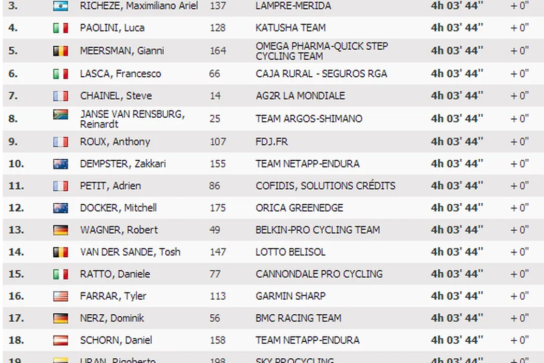The height and width of the screenshot is (363, 544).
Task: Open rider PAOLINI, Luca
Action: [x=112, y=28]
